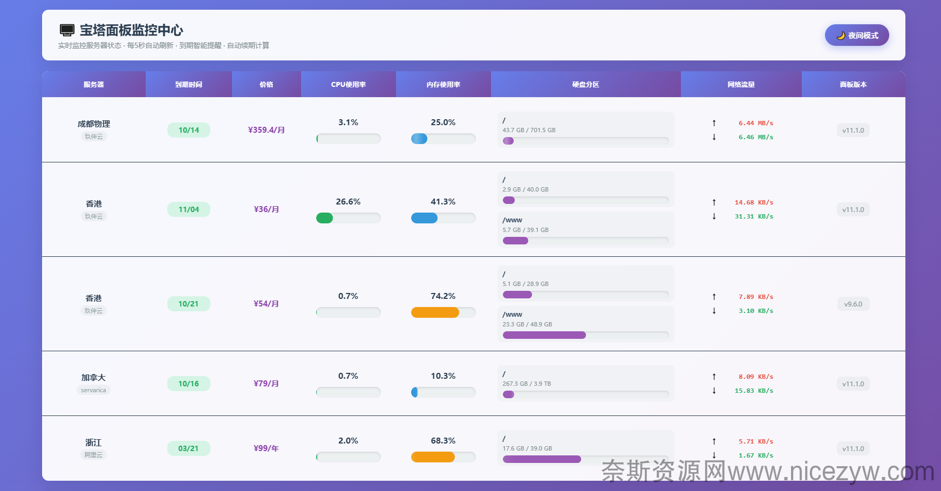
Task: Click the download arrow in the v9.6.0 row
Action: 714,311
